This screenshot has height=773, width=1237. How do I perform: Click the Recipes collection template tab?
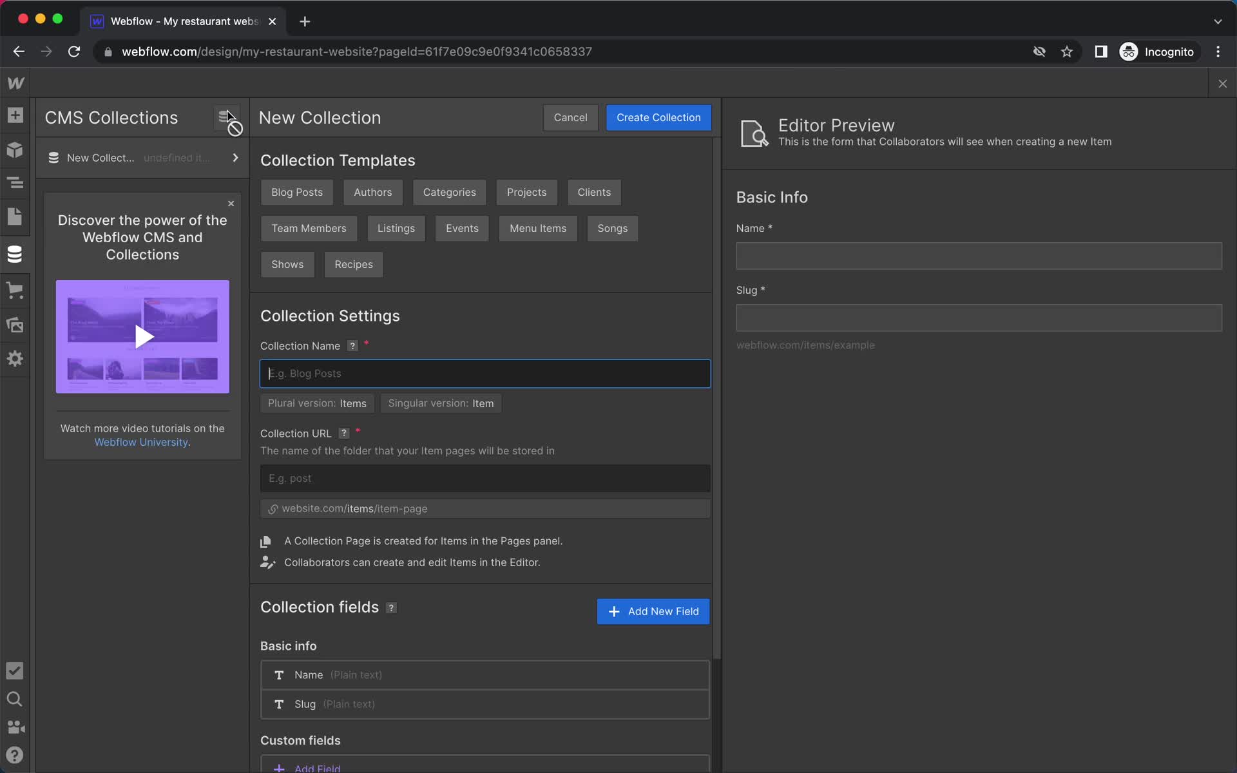pos(354,265)
